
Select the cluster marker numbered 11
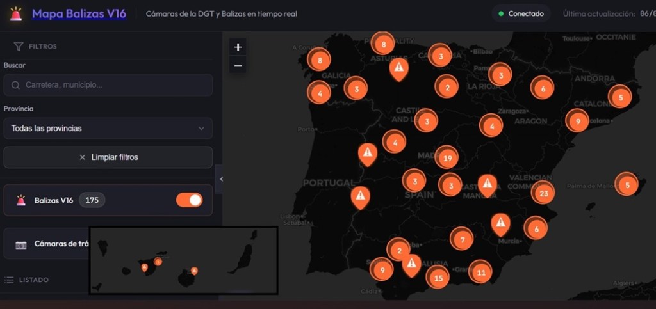coord(480,271)
